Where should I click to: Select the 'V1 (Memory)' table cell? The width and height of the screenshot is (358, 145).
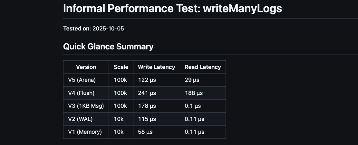coord(85,132)
